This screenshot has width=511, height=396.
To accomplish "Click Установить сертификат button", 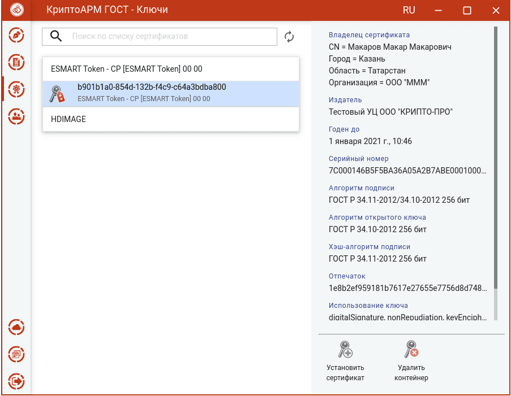I will (345, 361).
